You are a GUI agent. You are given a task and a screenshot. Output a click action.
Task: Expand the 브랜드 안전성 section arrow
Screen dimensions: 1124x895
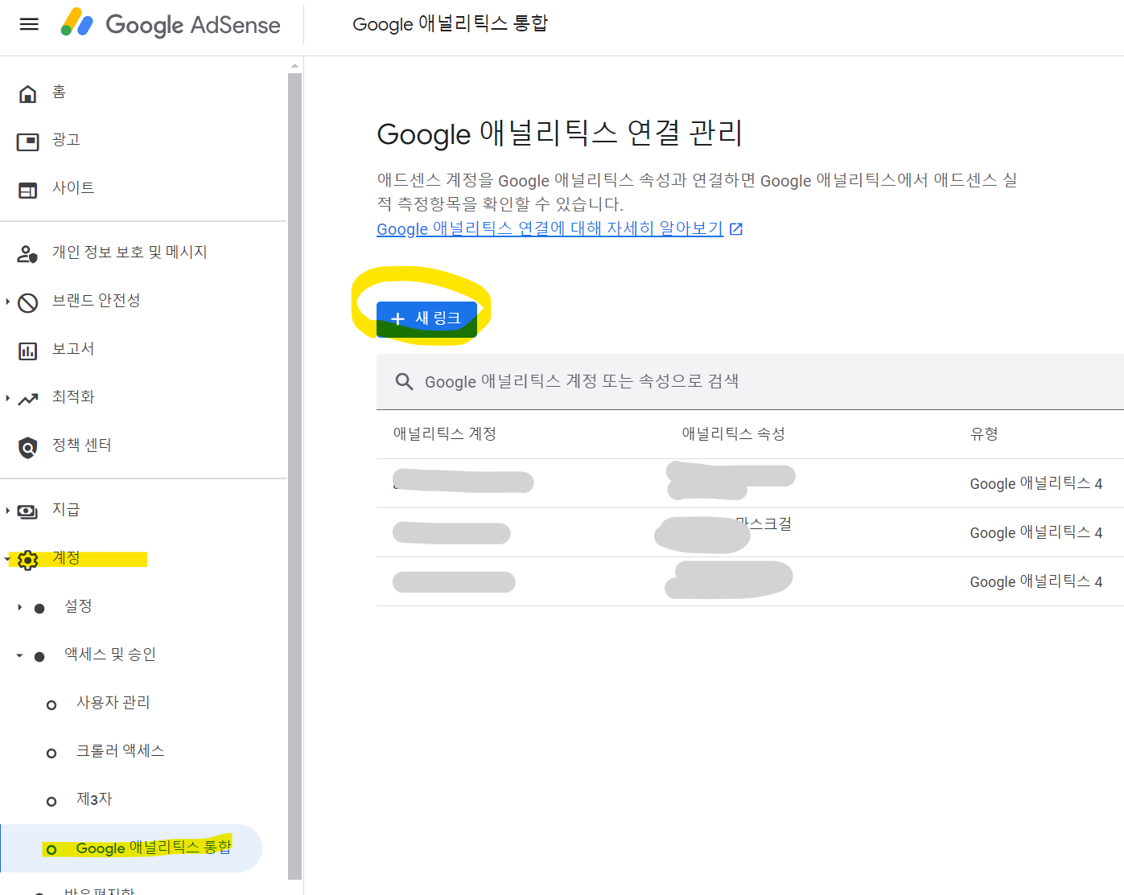(7, 302)
